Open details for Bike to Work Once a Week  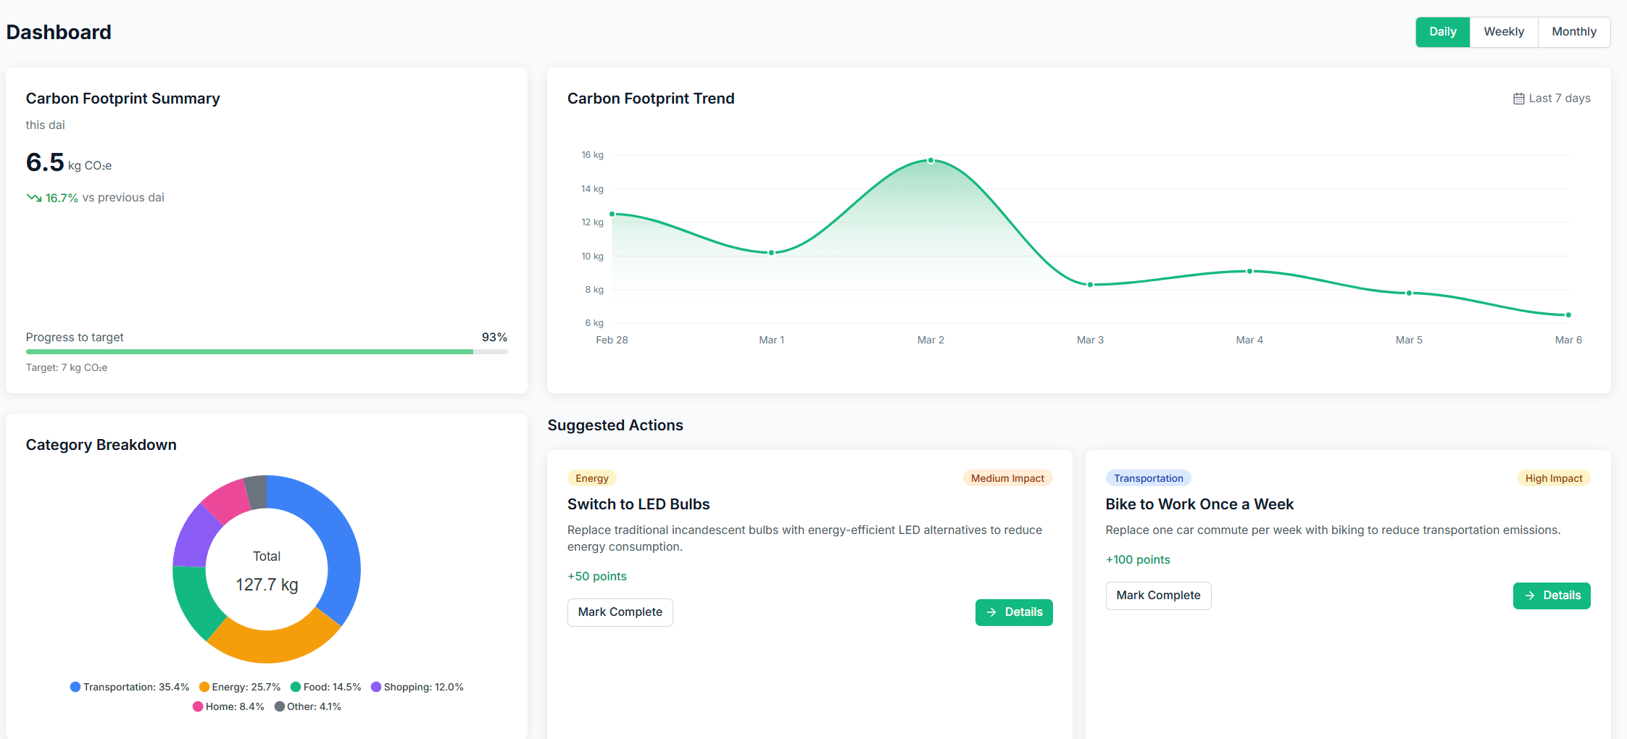tap(1551, 596)
